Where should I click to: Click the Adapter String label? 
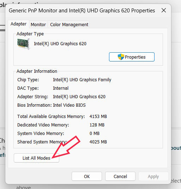click(32, 97)
